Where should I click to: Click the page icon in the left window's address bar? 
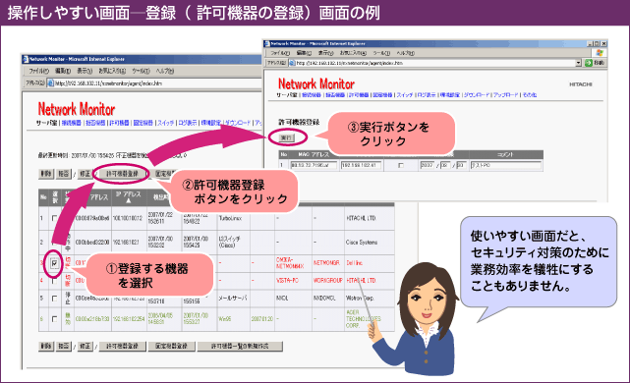click(51, 83)
